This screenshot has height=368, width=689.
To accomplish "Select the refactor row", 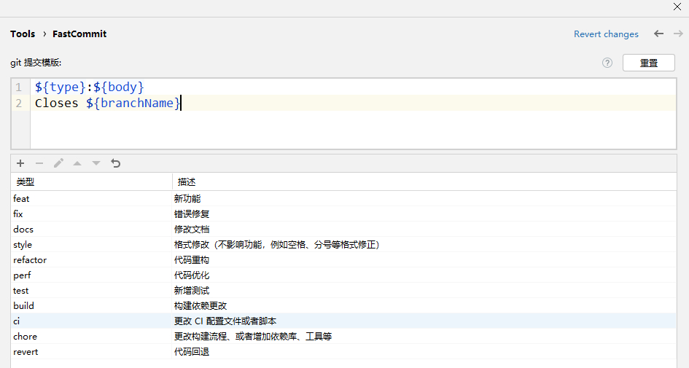I will coord(343,260).
